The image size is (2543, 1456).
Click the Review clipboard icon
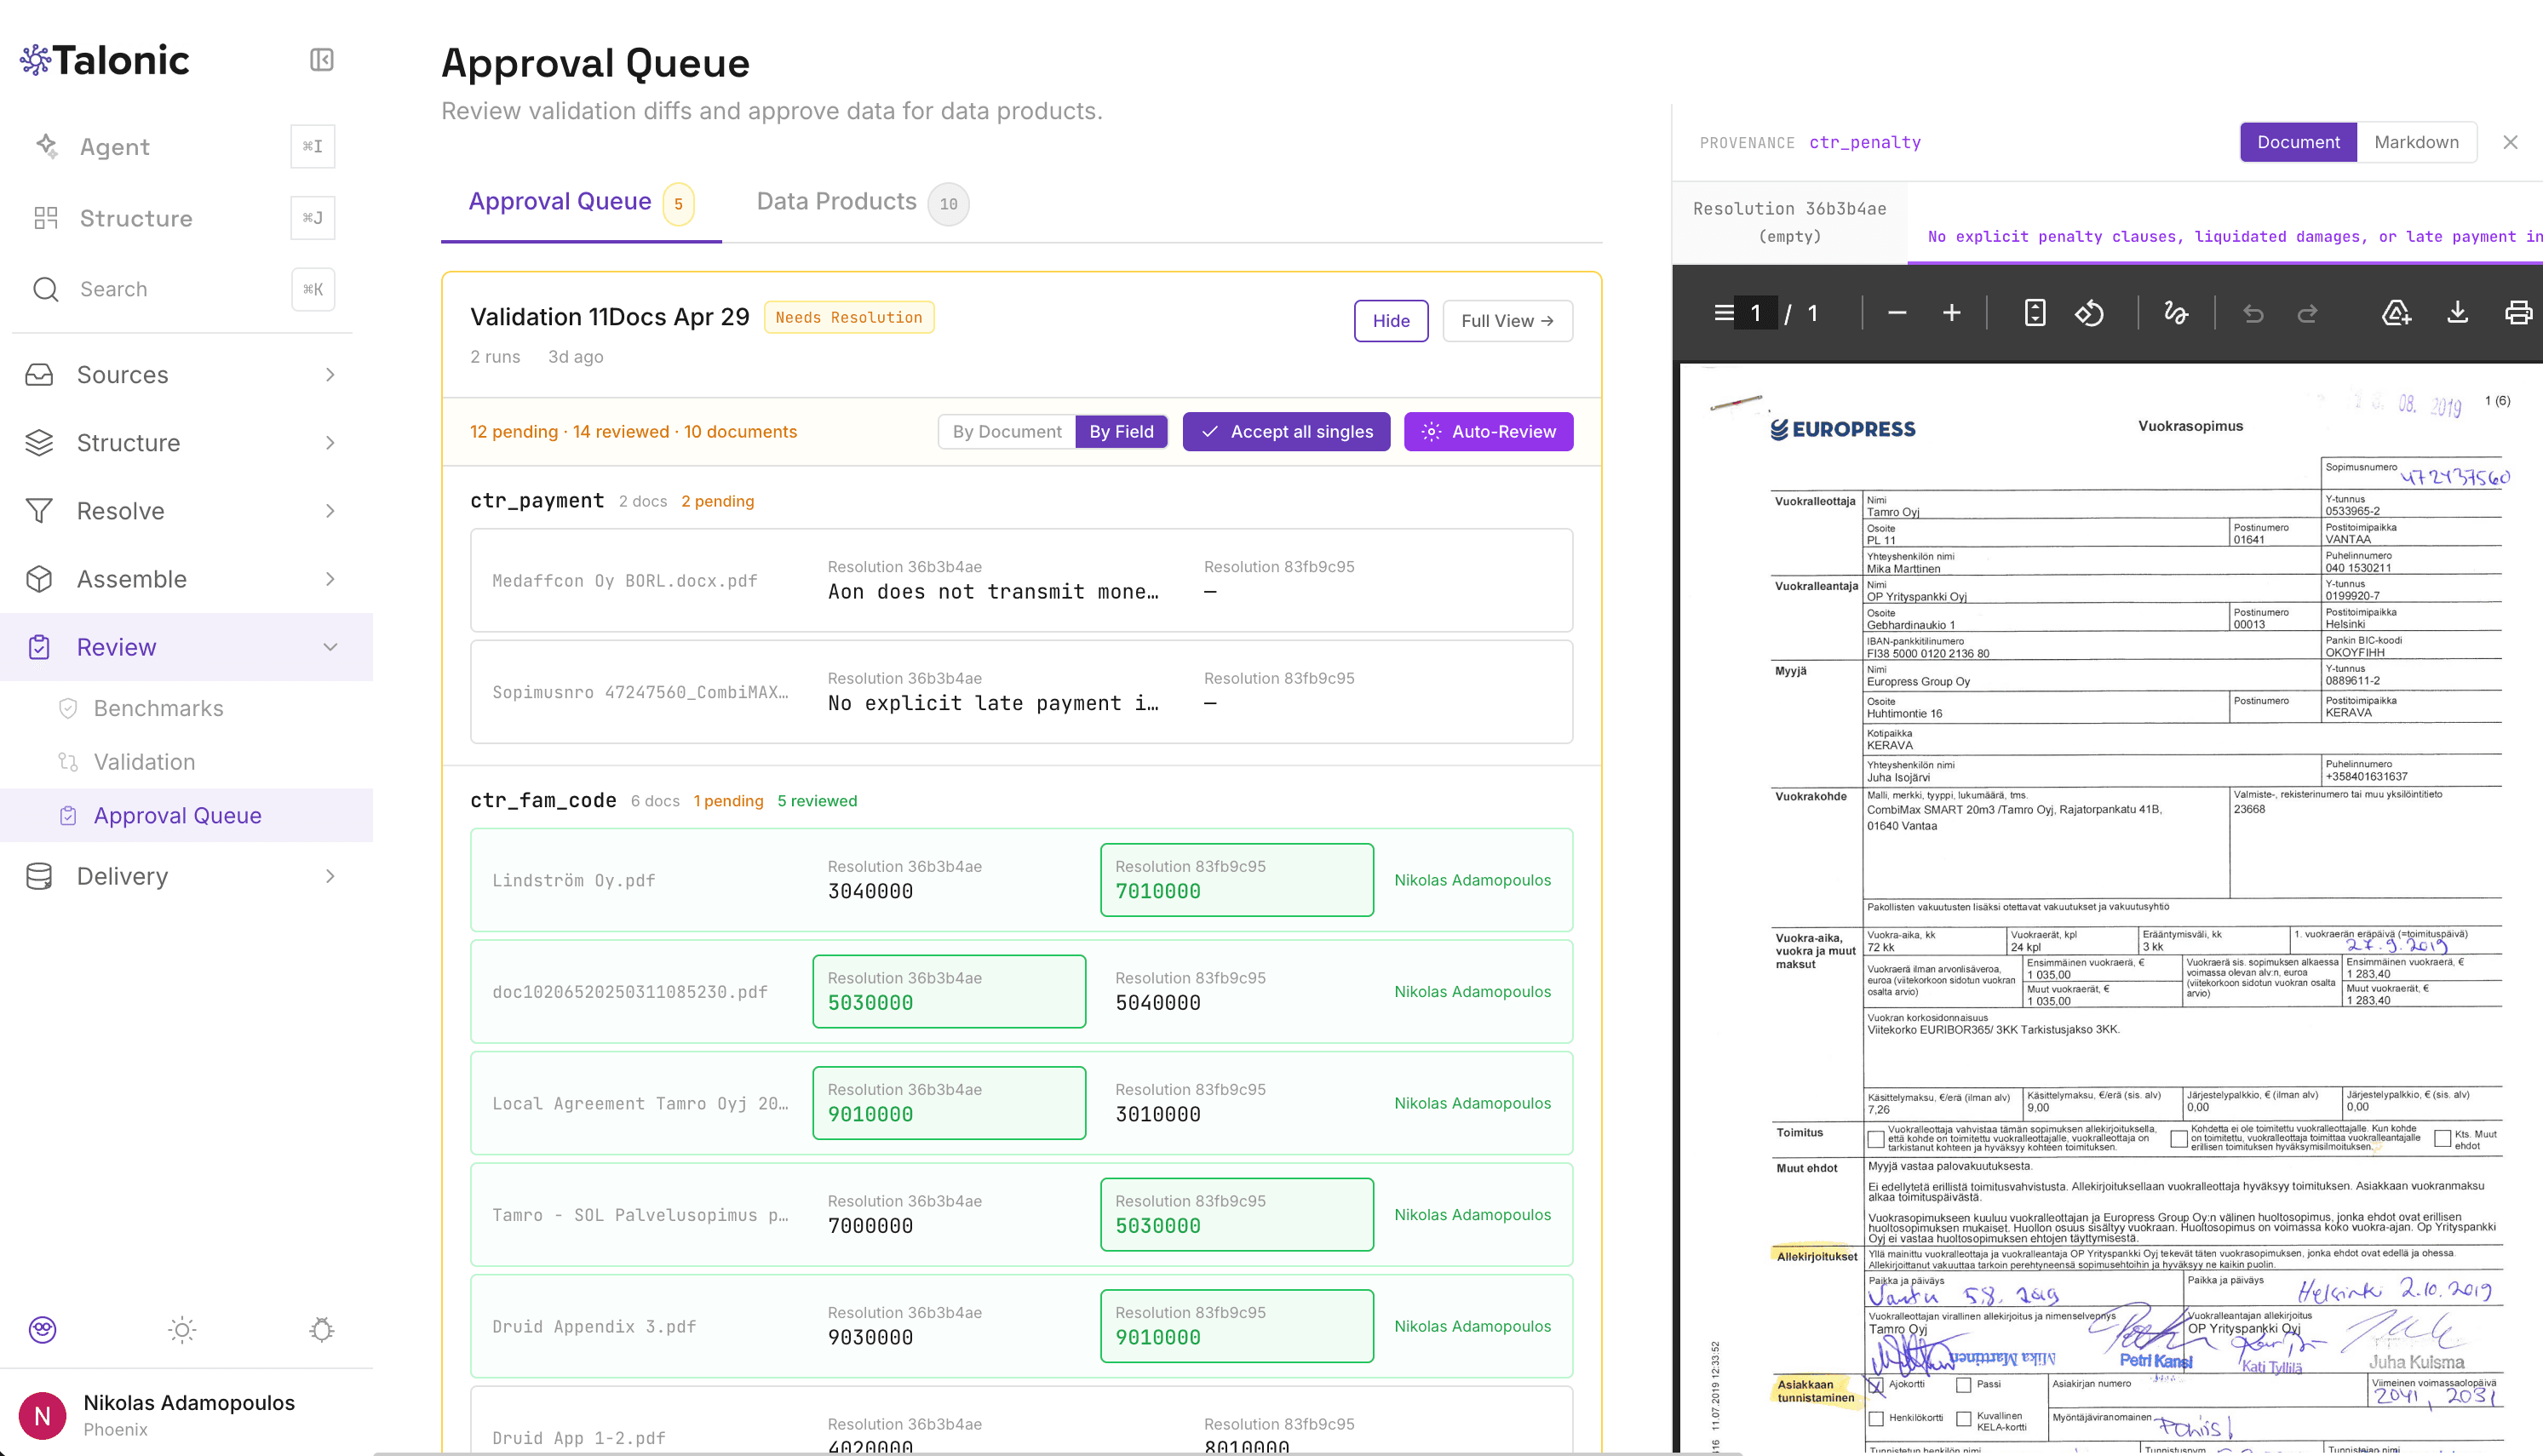[x=39, y=647]
